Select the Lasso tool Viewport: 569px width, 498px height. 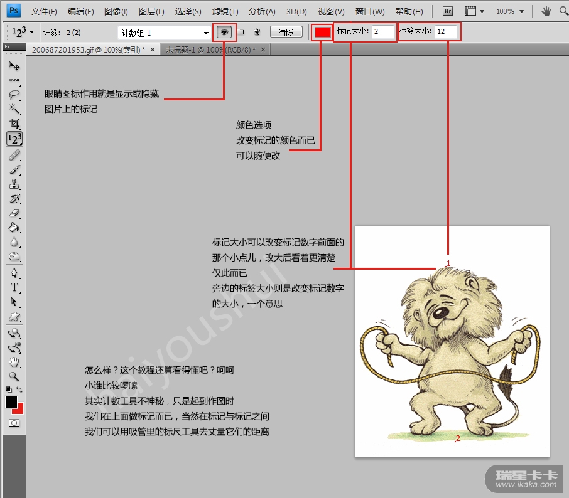(x=14, y=95)
